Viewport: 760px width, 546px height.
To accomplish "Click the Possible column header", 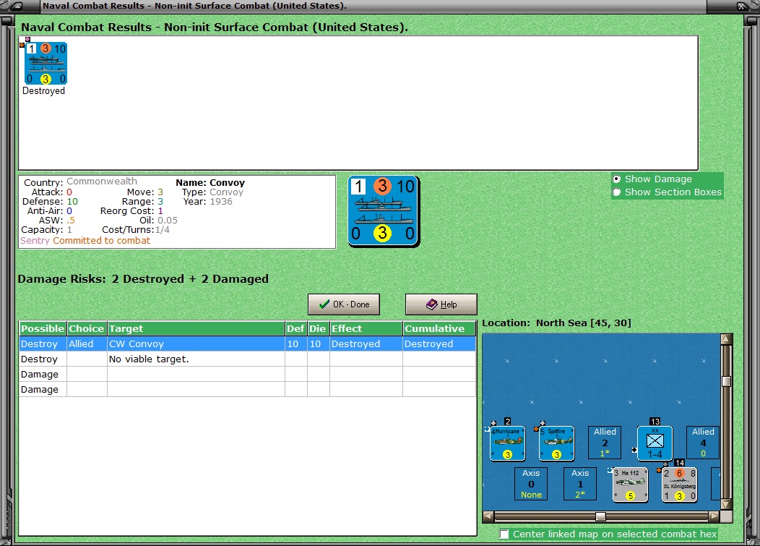I will (x=43, y=328).
